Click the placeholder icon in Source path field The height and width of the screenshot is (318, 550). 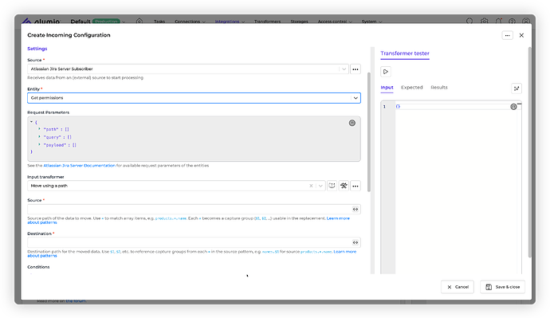tap(356, 210)
